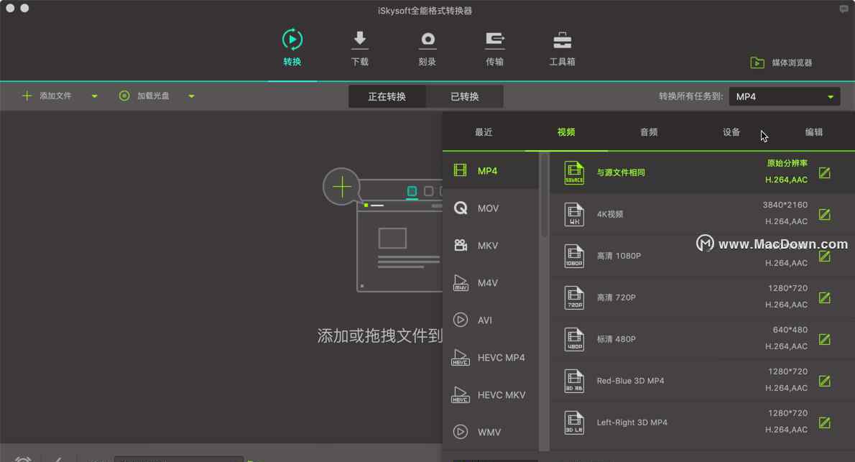Click the 加载光盘 disc icon

click(x=124, y=96)
